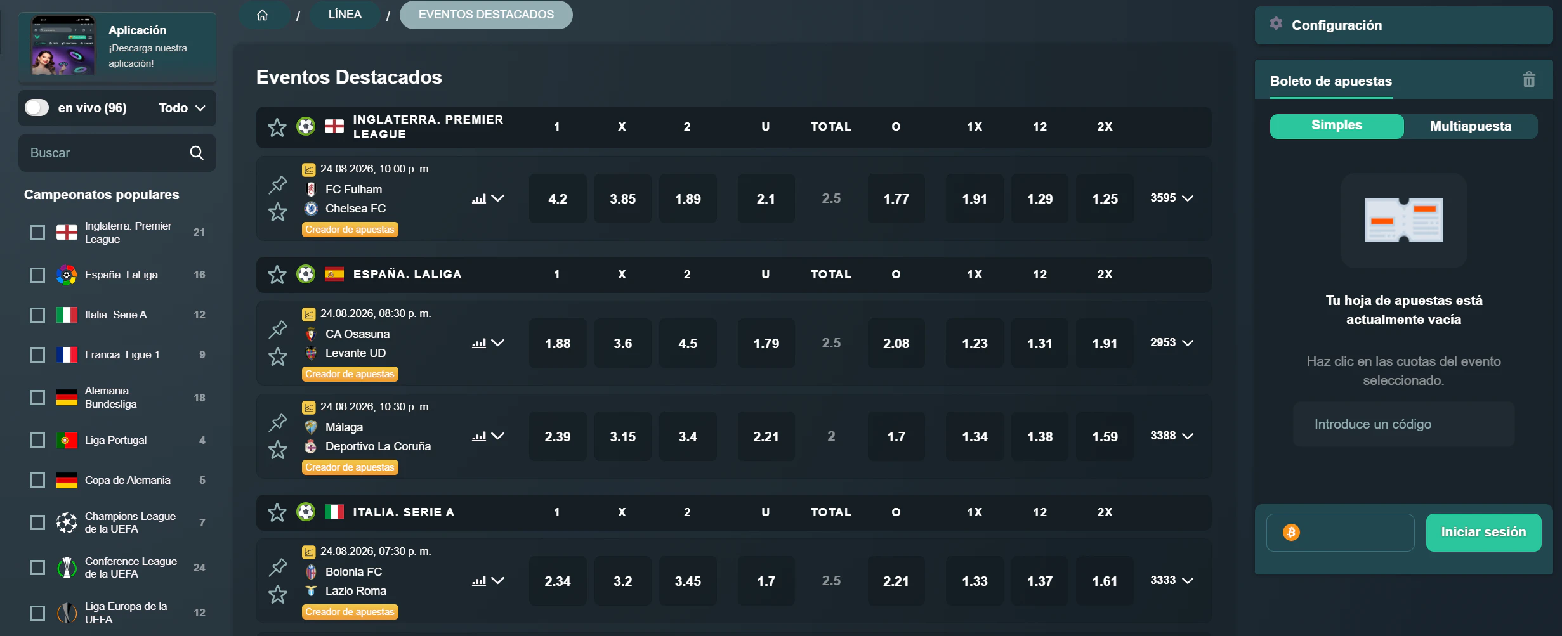
Task: Expand chevron beside Osasuna match stats
Action: pos(498,343)
